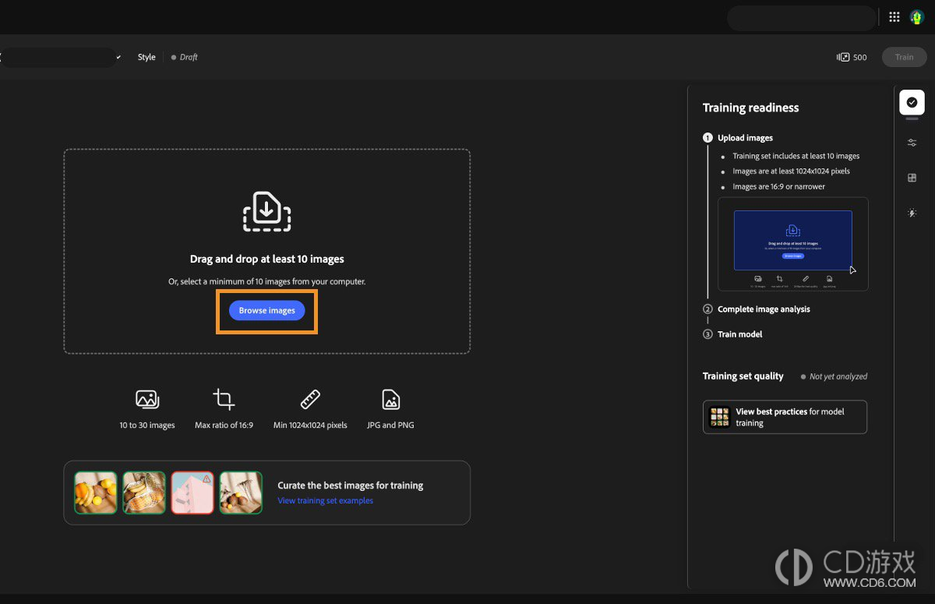
Task: Click the upload download-arrow icon in drop zone
Action: tap(266, 211)
